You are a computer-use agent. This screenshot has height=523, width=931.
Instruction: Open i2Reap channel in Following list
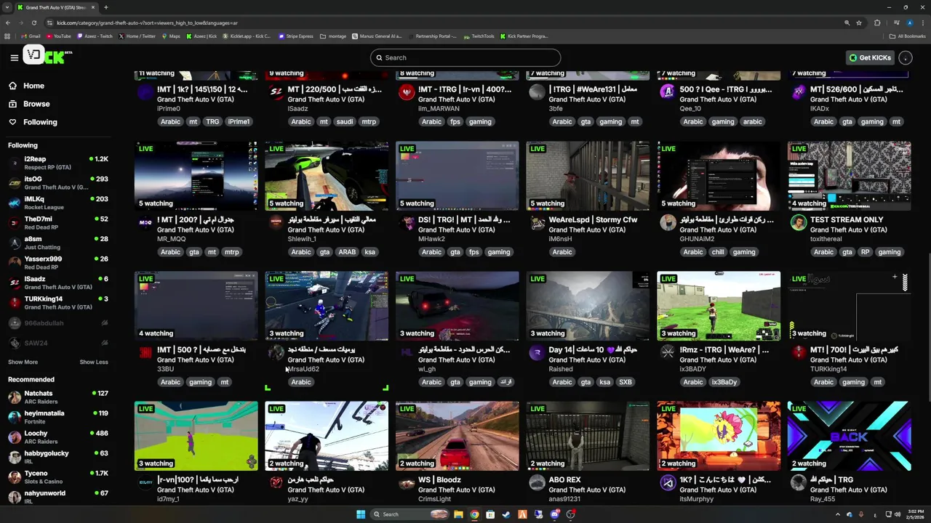point(58,163)
